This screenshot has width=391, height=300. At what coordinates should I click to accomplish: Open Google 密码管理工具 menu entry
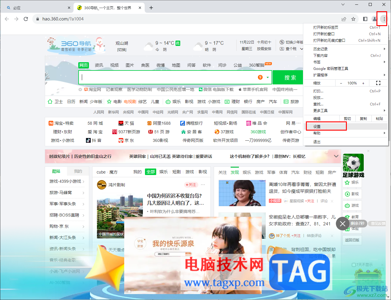[346, 68]
